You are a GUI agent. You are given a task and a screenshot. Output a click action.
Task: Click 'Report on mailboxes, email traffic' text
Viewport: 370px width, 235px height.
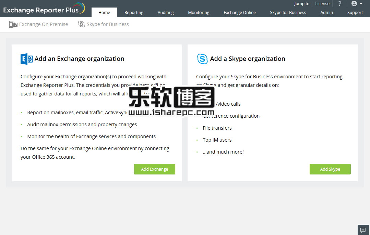coord(65,113)
